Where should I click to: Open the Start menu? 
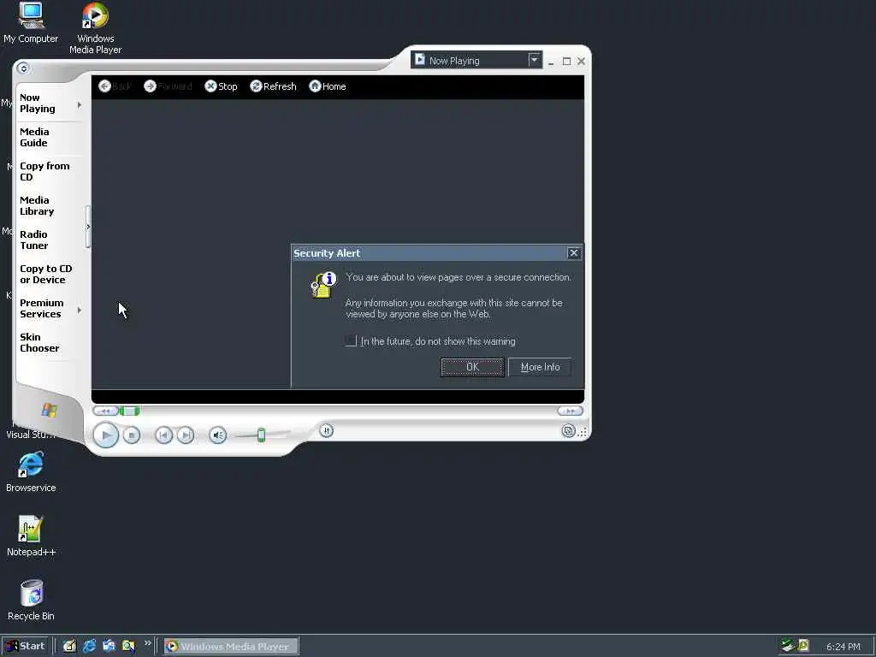pos(25,646)
